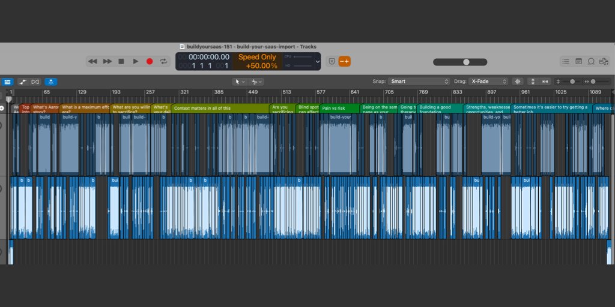Show the automation curve button
The image size is (615, 307).
tap(23, 82)
